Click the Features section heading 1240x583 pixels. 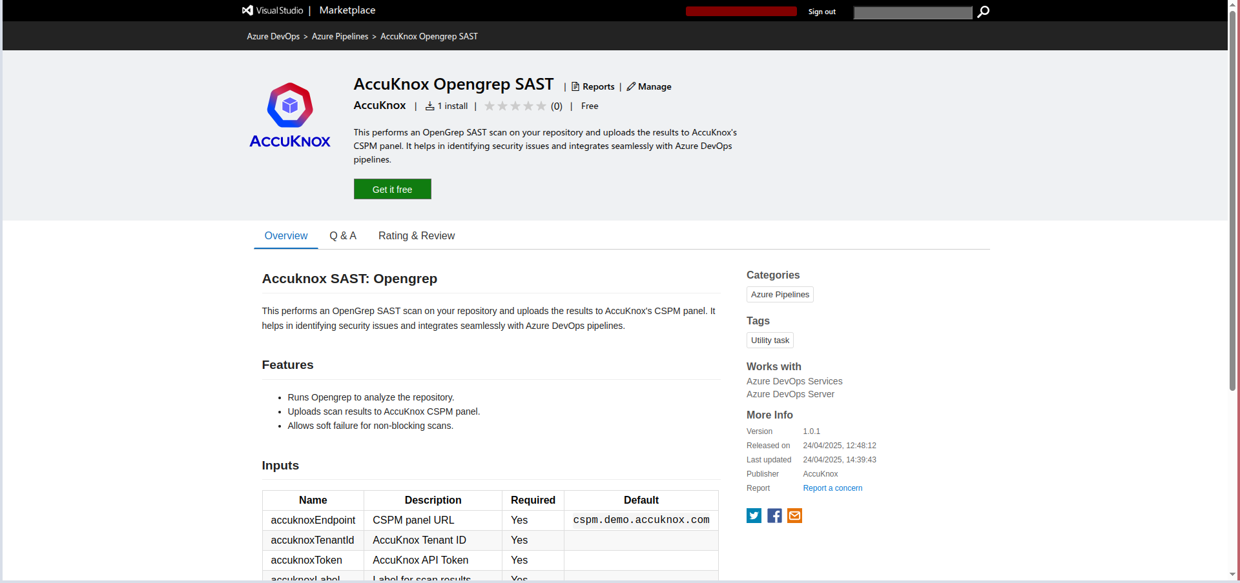tap(287, 365)
